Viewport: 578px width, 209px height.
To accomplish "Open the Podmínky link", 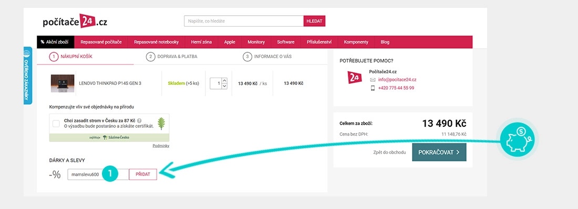I will click(x=161, y=146).
